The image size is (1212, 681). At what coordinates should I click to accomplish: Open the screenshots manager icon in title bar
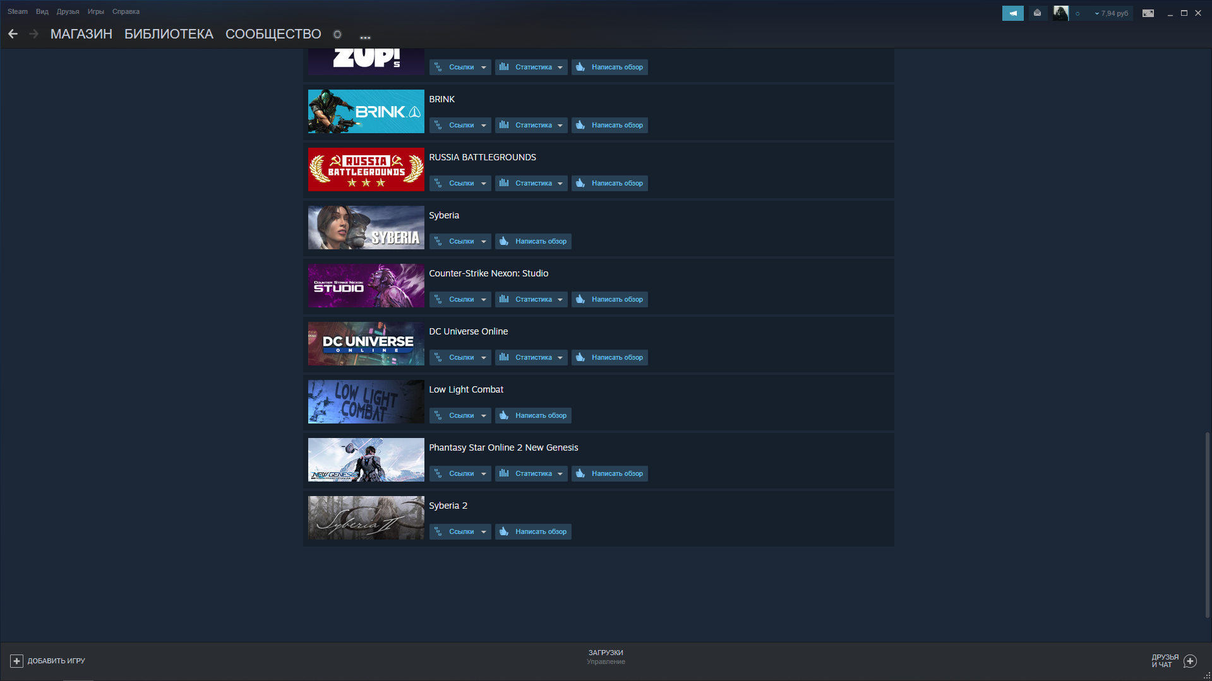click(1148, 13)
